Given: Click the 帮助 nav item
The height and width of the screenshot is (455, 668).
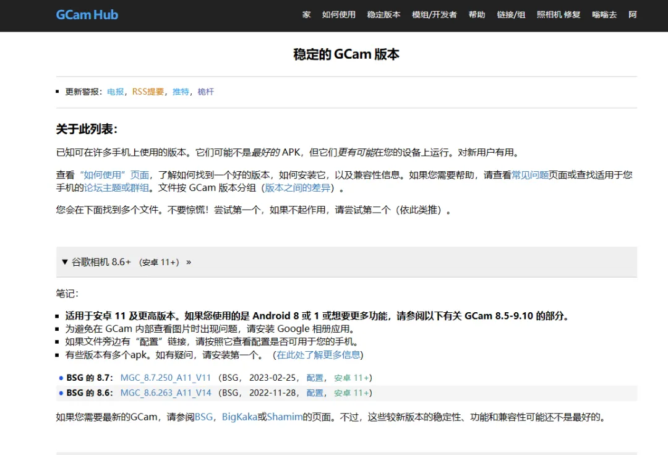Looking at the screenshot, I should tap(477, 15).
